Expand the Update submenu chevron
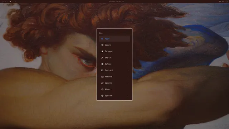Viewport: 229px width, 129px height. click(x=128, y=83)
